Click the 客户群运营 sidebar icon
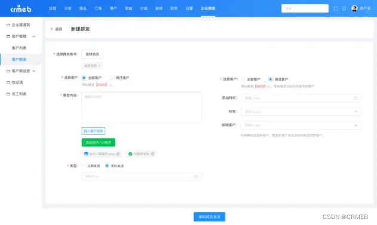Viewport: 377px width, 225px height. [x=8, y=71]
